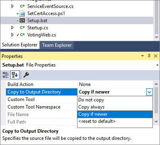Click the properties grid scroll up arrow
The height and width of the screenshot is (145, 160).
pyautogui.click(x=156, y=84)
